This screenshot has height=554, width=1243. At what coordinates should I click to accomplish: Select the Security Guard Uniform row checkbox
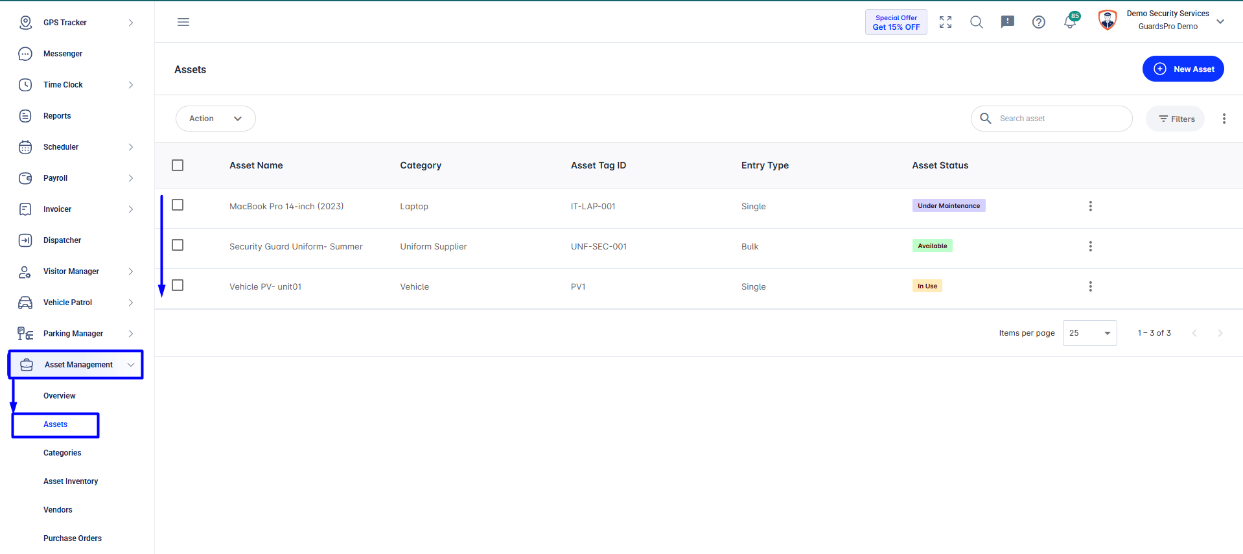coord(178,245)
